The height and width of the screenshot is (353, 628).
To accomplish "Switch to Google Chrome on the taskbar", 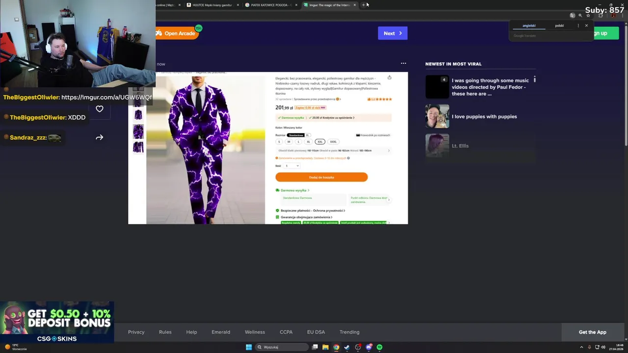I will [336, 347].
